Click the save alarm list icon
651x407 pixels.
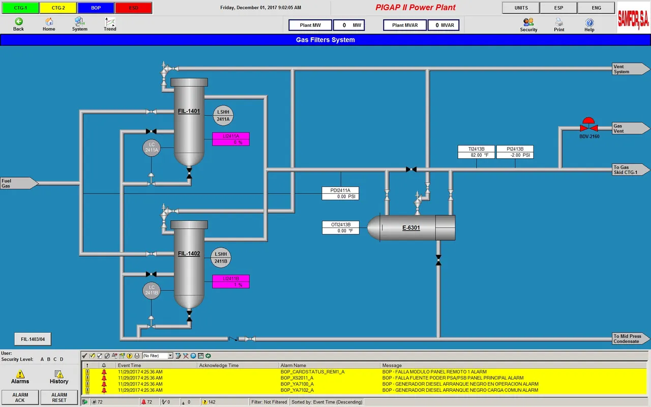coord(200,356)
